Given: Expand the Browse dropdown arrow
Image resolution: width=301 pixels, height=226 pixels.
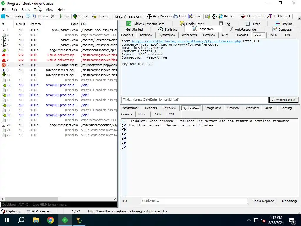Looking at the screenshot, I should point(239,16).
